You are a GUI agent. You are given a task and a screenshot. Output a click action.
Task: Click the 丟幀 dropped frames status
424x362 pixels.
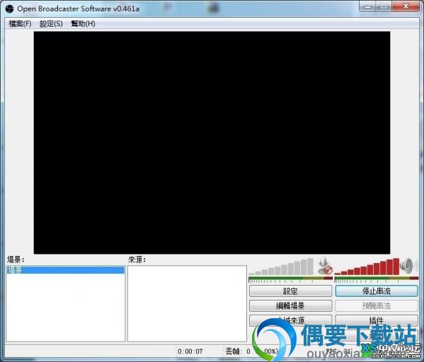(252, 351)
